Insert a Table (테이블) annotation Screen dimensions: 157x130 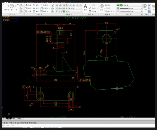[93, 11]
